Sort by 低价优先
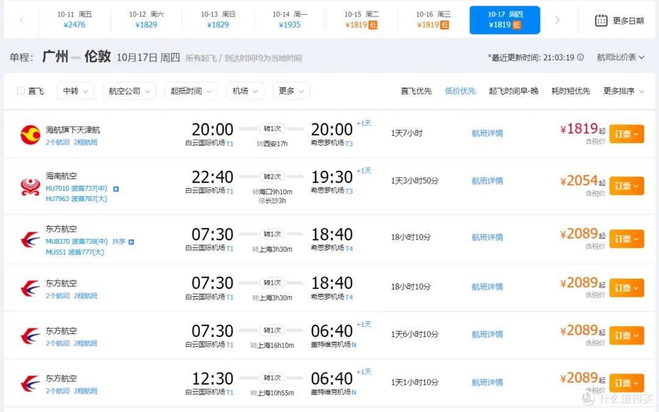This screenshot has width=659, height=412. [460, 91]
